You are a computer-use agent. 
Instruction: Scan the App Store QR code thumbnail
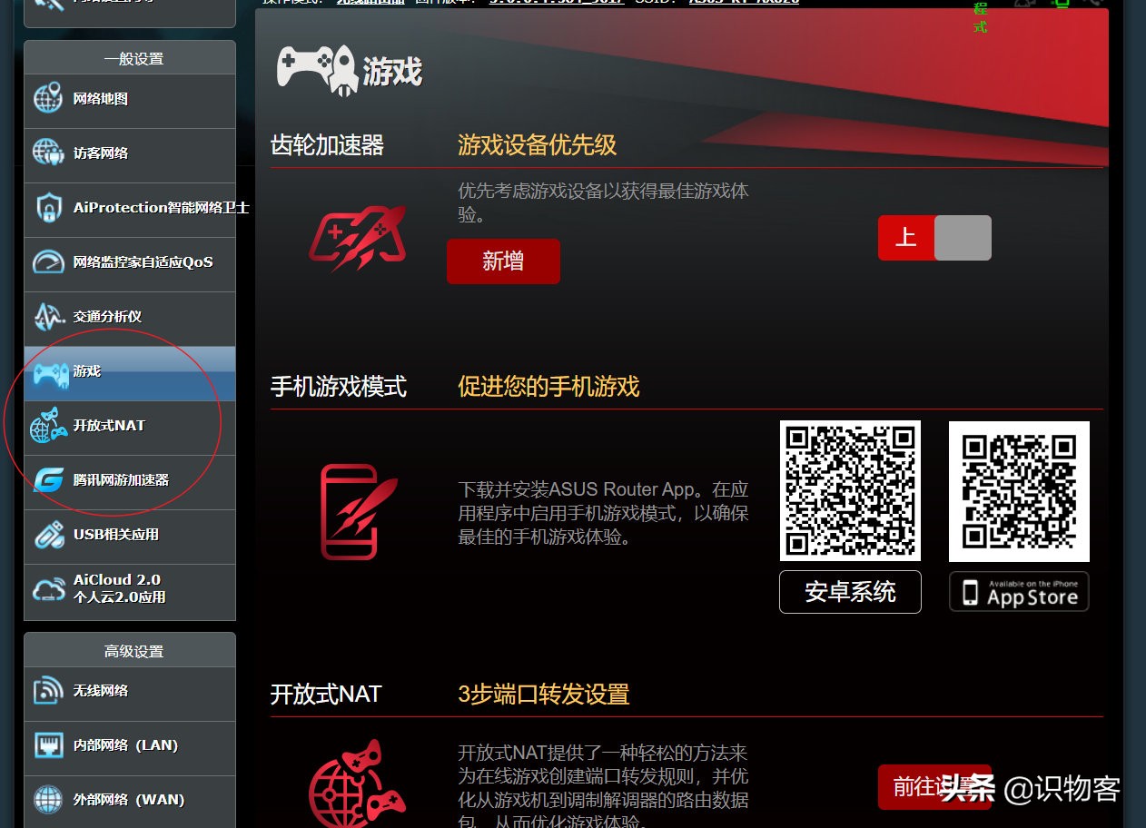point(1019,490)
